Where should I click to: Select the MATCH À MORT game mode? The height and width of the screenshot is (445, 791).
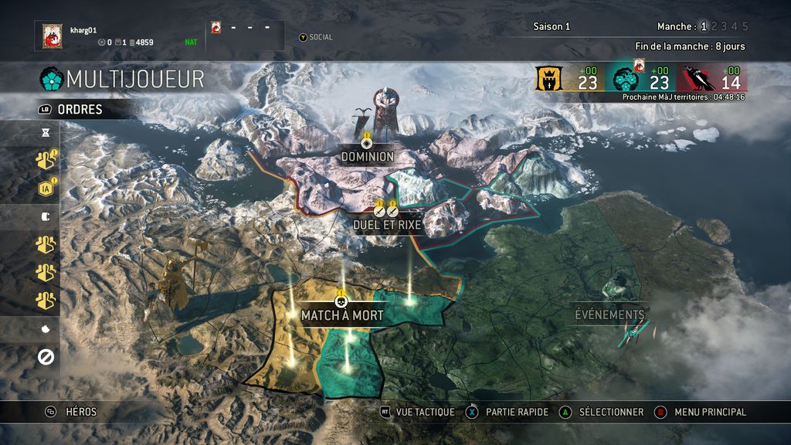[342, 316]
